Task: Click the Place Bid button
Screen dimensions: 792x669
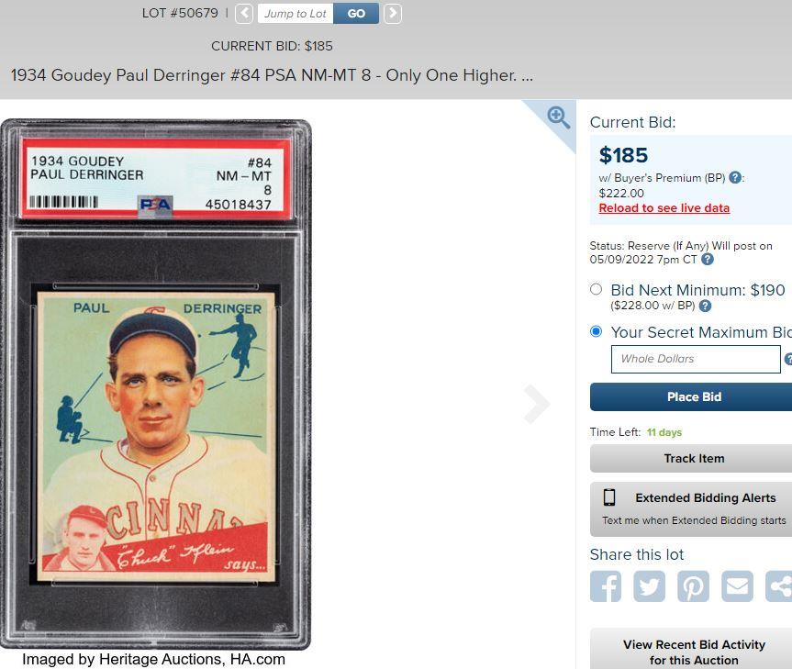Action: 691,396
